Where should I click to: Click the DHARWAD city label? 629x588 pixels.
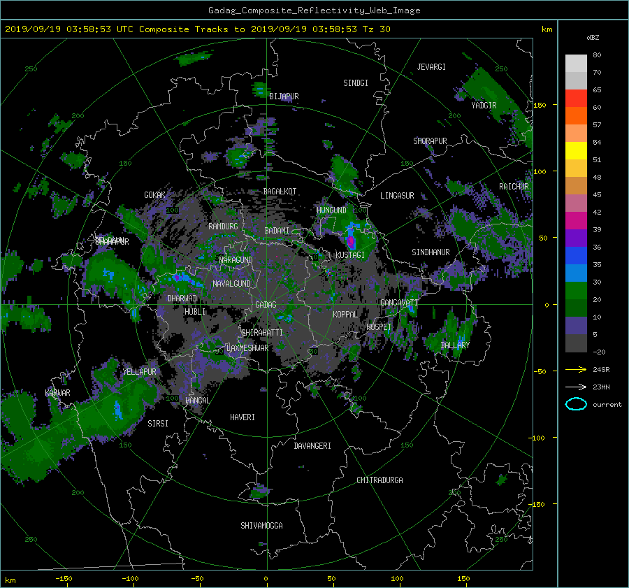pos(182,299)
